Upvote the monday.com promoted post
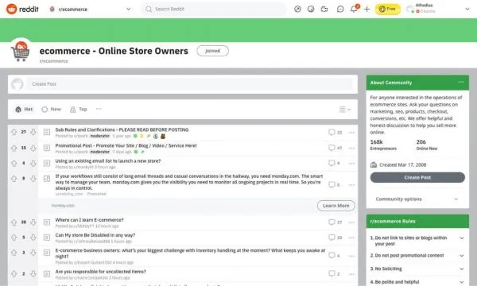This screenshot has width=477, height=286. (x=14, y=179)
